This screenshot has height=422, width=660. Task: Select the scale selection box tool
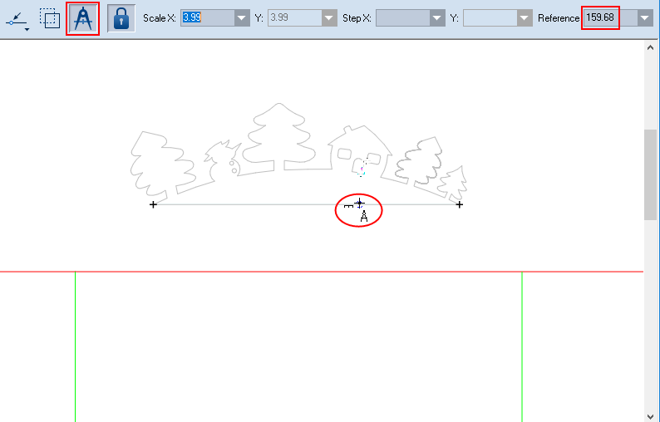[50, 18]
